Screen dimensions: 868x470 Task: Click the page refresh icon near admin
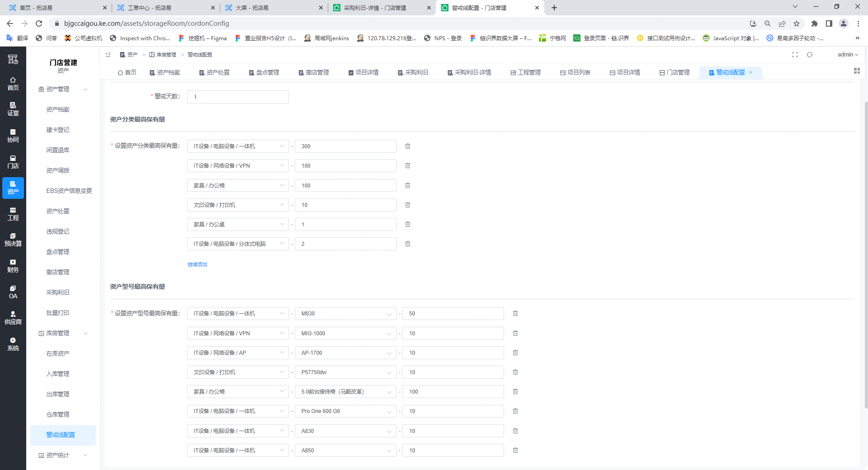coord(810,55)
